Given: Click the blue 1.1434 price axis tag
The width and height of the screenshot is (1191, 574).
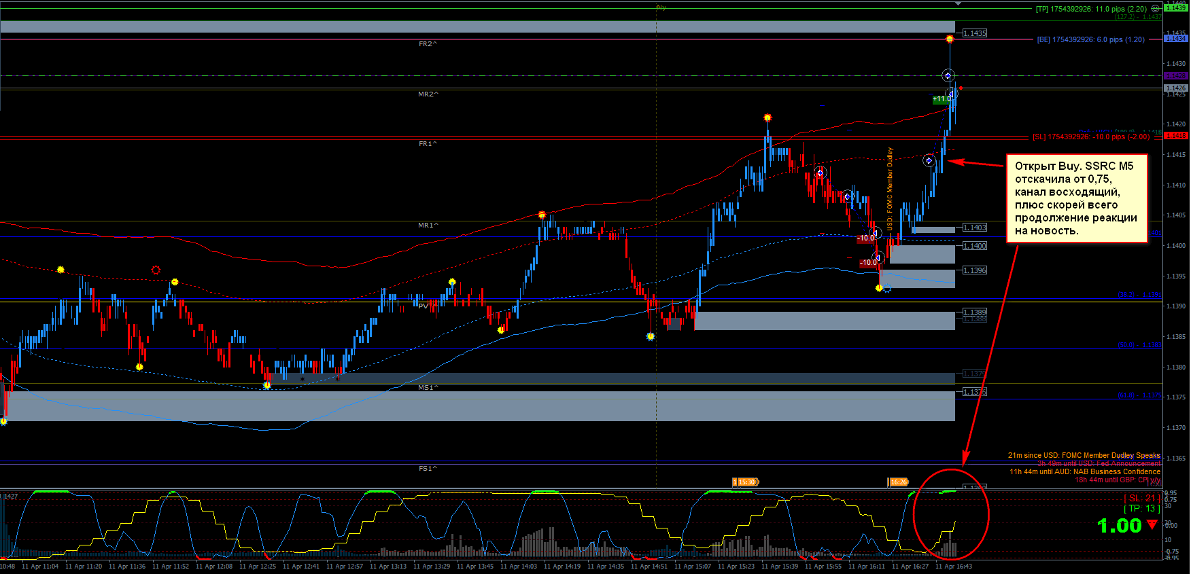Looking at the screenshot, I should pos(1176,39).
